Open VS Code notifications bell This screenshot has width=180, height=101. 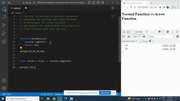pos(117,94)
